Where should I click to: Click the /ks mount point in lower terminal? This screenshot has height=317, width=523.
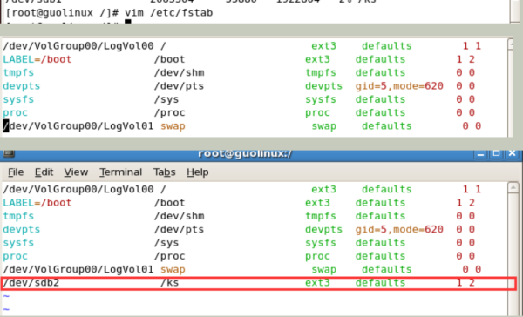[169, 283]
